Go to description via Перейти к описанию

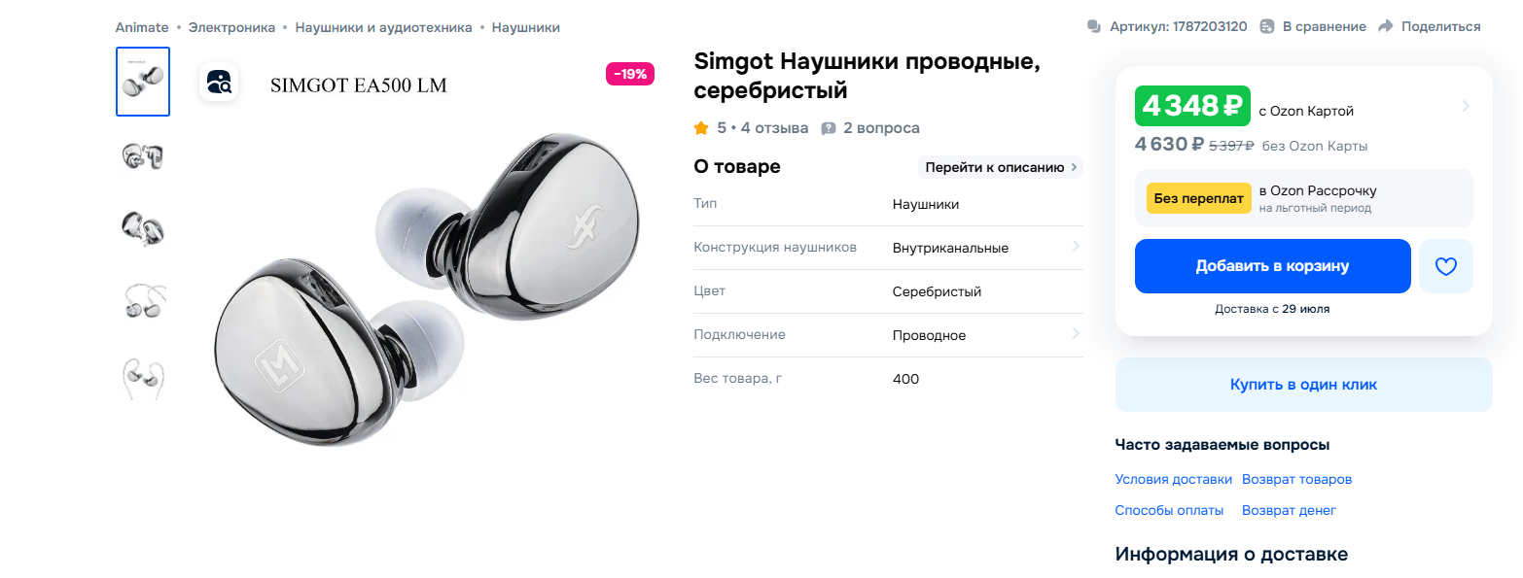click(1001, 167)
